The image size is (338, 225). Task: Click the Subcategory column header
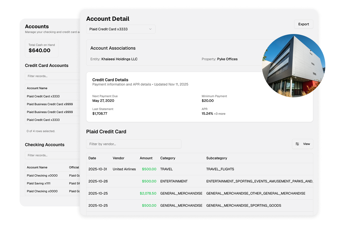pyautogui.click(x=217, y=158)
